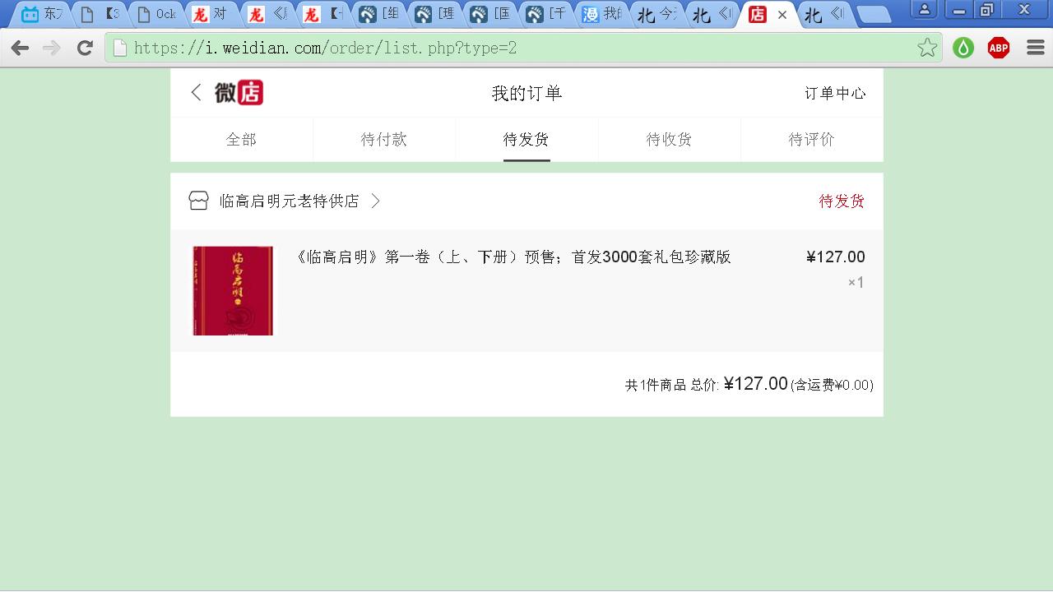Image resolution: width=1053 pixels, height=592 pixels.
Task: Open the 临高启明元老特供店 shop link
Action: 289,201
